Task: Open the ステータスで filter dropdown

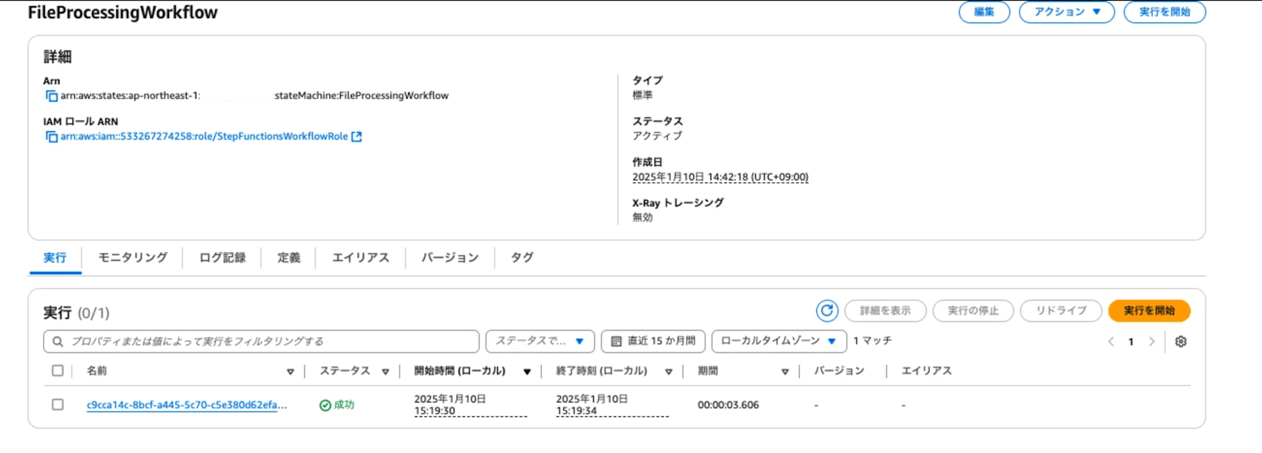Action: (x=540, y=341)
